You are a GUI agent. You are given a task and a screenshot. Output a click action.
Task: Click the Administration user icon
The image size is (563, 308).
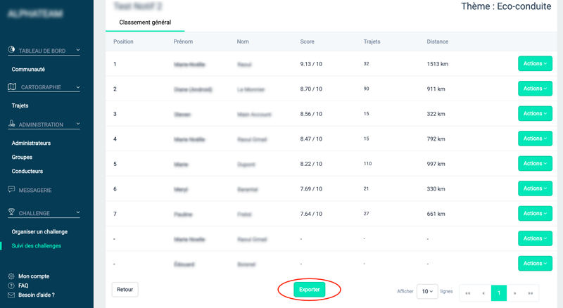12,124
